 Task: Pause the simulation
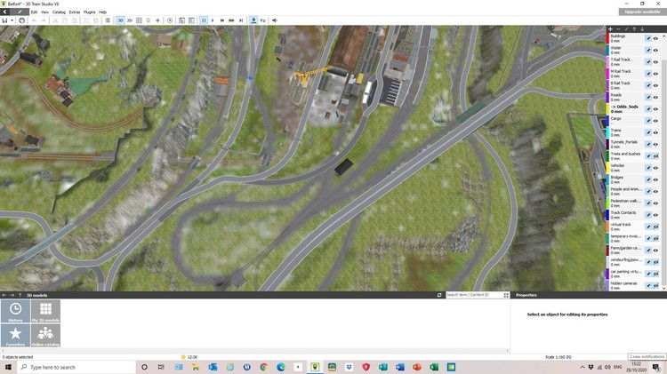204,20
